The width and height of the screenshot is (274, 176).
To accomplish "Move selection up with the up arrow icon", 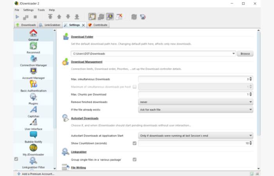I will click(x=59, y=17).
